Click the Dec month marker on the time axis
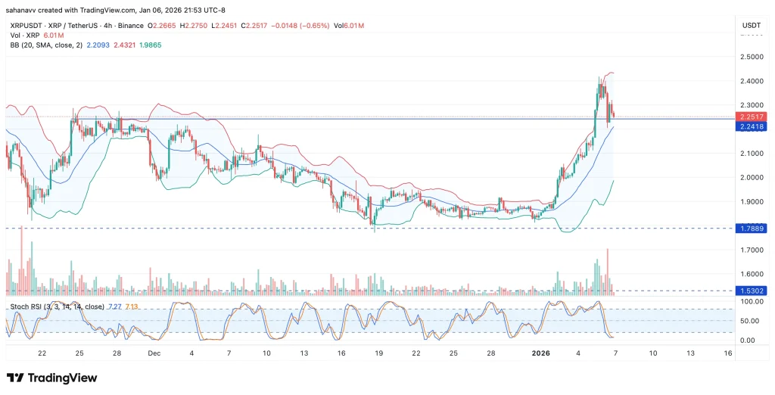The image size is (775, 395). [154, 353]
